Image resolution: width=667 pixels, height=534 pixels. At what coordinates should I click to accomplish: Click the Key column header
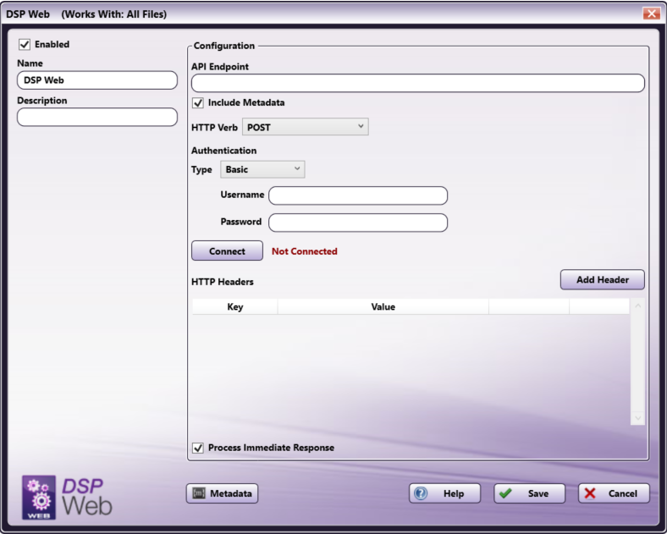(235, 307)
